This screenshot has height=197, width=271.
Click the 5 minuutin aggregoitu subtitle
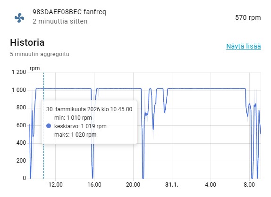(x=40, y=54)
